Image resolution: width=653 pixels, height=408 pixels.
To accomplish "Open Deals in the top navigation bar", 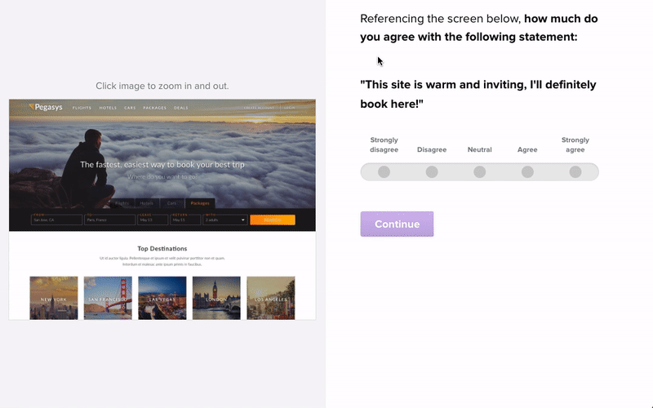I will click(x=181, y=108).
